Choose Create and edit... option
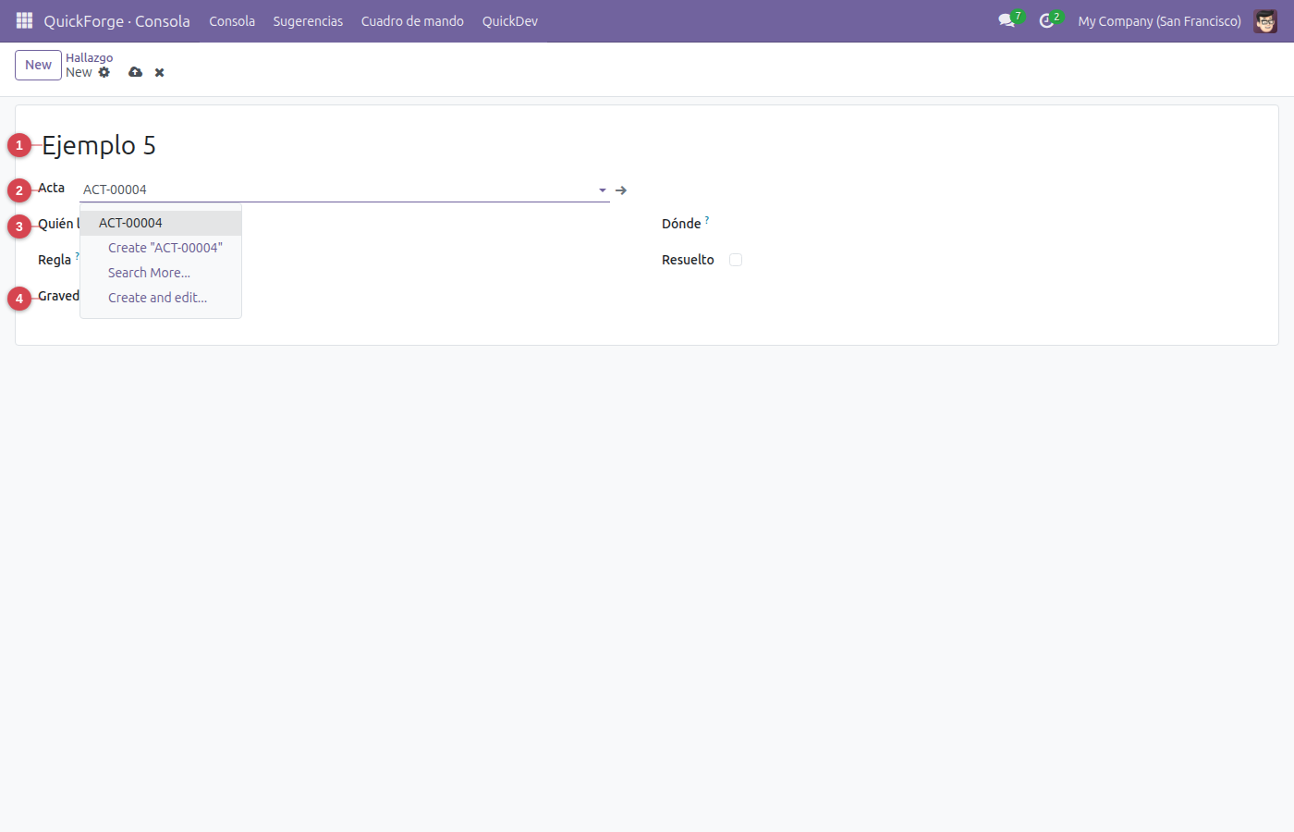This screenshot has width=1294, height=832. [x=161, y=298]
